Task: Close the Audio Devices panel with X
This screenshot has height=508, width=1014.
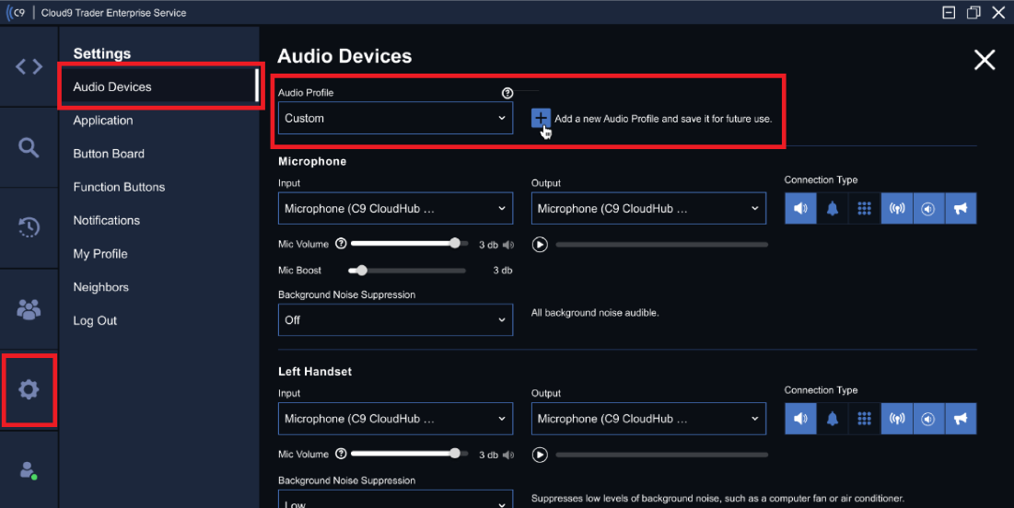Action: click(985, 60)
